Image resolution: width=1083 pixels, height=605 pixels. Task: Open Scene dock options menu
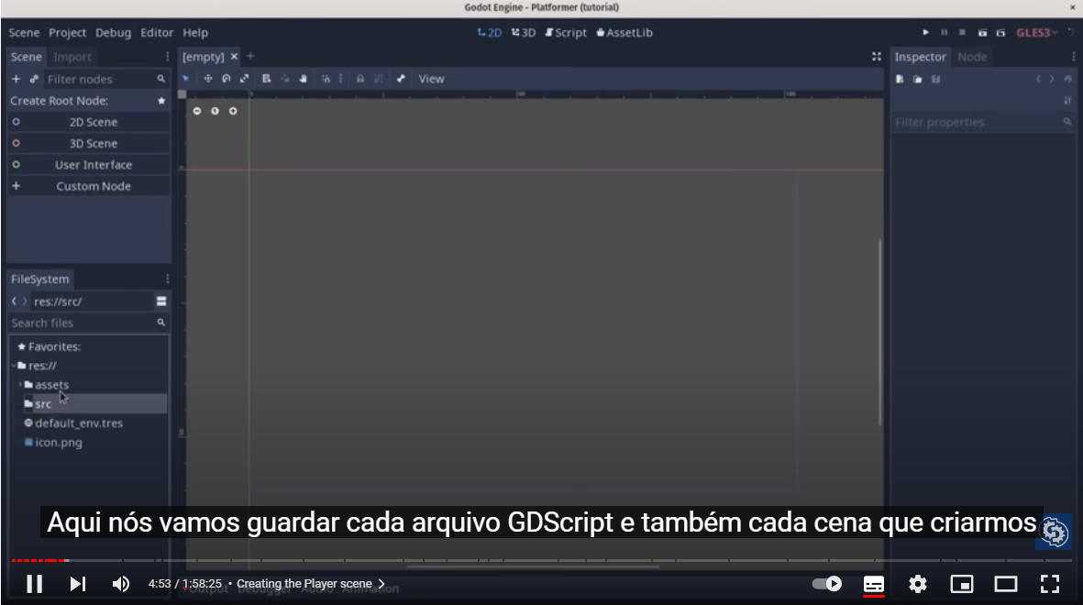coord(167,57)
